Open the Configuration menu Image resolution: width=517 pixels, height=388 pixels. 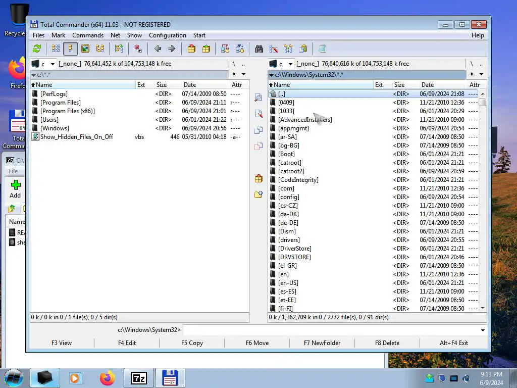point(168,35)
